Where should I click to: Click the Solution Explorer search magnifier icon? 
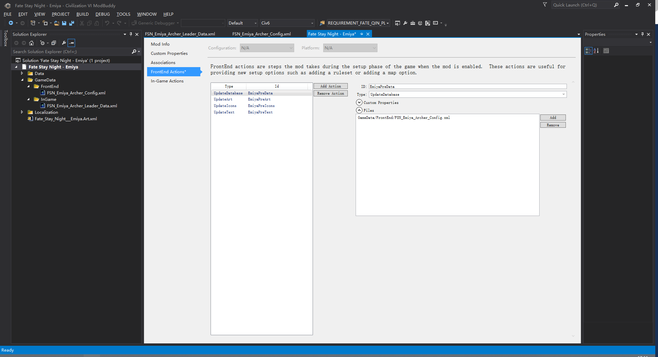click(134, 52)
